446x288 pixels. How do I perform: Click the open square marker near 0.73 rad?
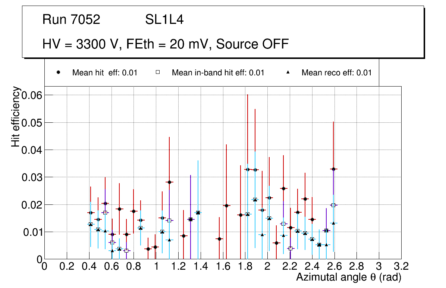pyautogui.click(x=126, y=251)
